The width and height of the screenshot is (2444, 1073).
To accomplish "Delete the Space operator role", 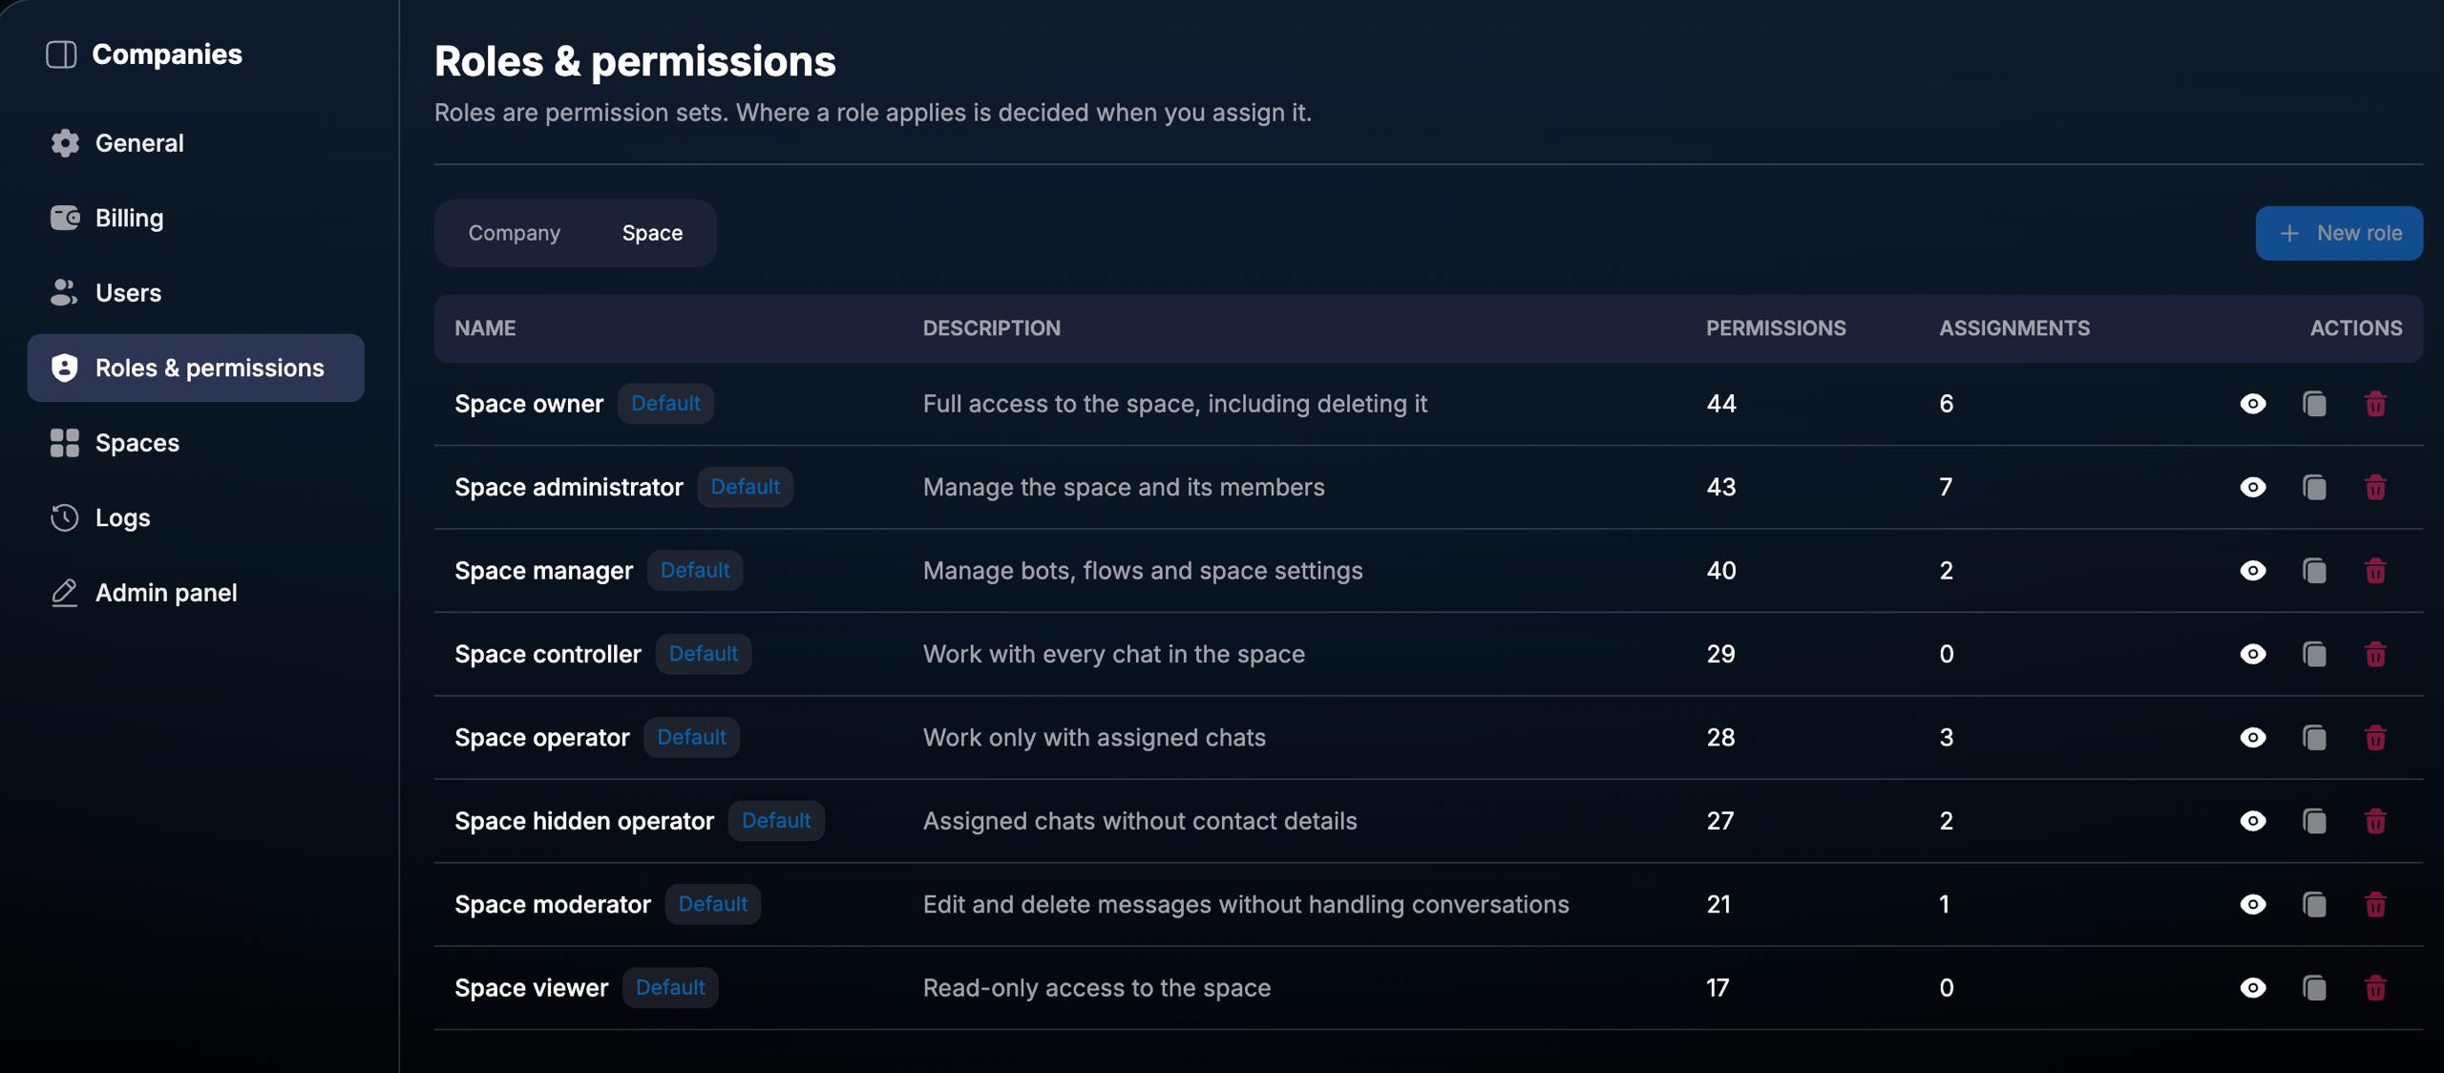I will tap(2375, 738).
